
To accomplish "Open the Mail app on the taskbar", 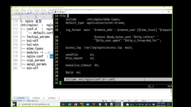I will (x=88, y=104).
